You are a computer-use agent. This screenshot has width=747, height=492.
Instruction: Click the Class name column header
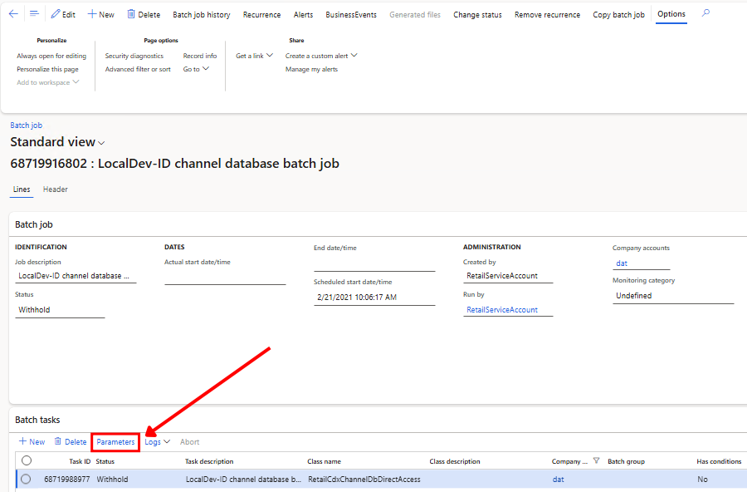click(324, 461)
